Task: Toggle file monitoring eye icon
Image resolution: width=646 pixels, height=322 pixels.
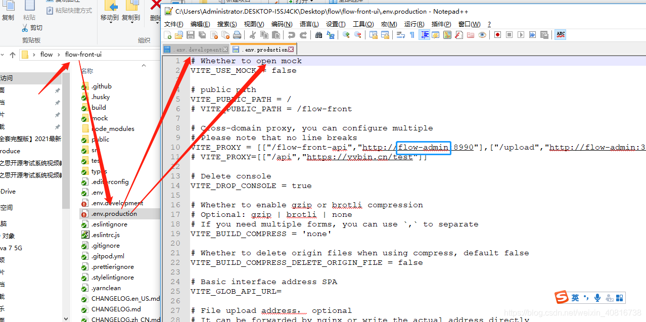Action: pos(482,35)
